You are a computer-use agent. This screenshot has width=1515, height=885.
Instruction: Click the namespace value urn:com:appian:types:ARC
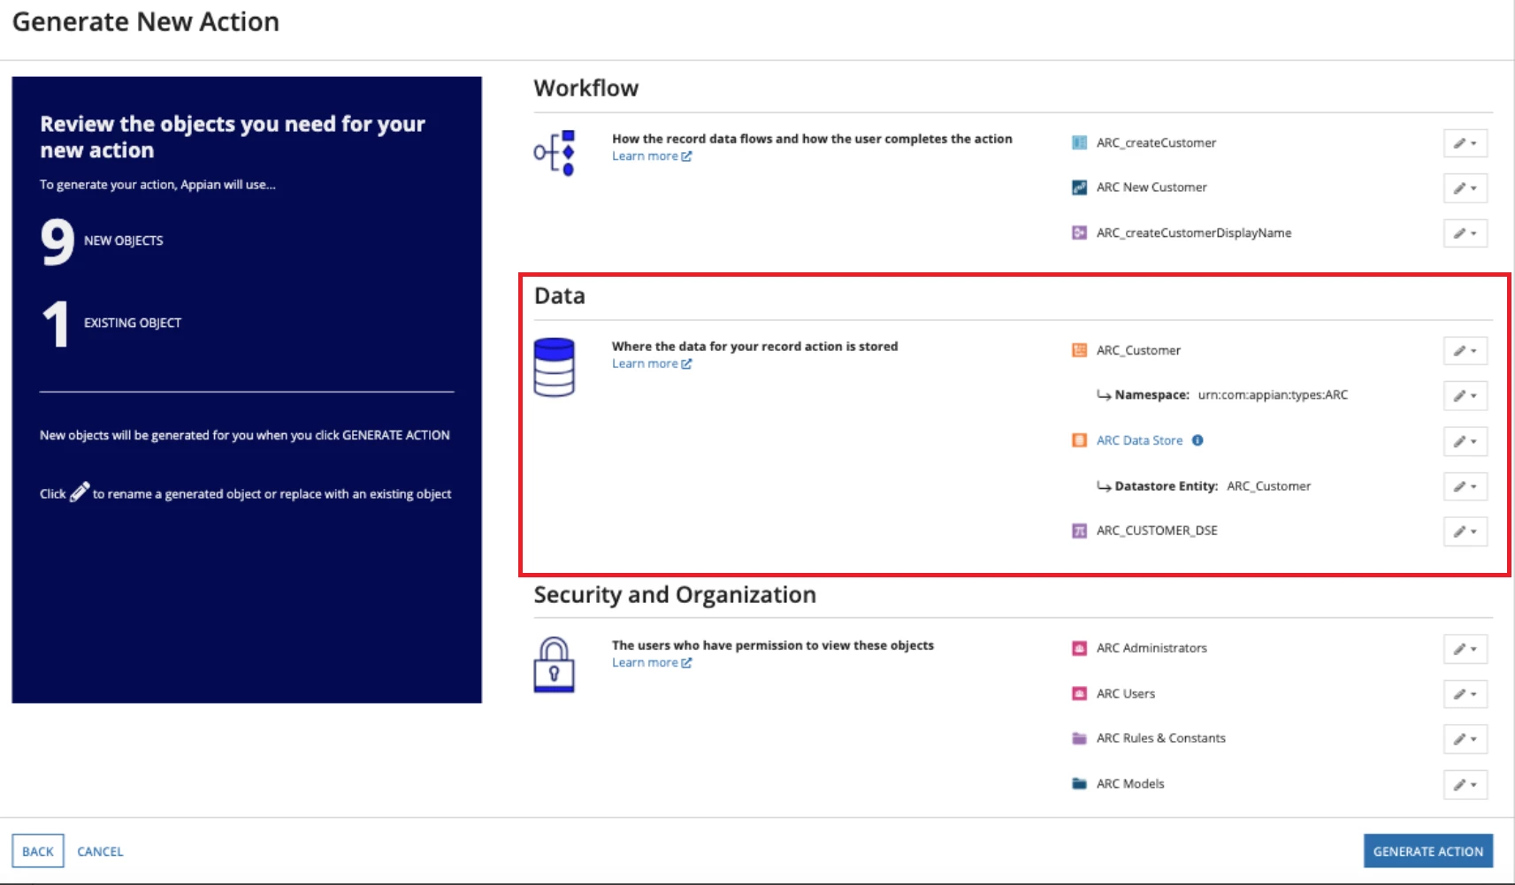click(x=1273, y=395)
